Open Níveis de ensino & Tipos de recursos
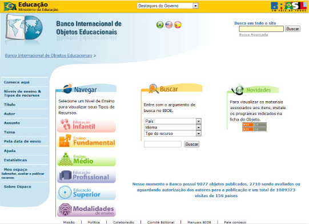This screenshot has height=224, width=309. click(22, 93)
